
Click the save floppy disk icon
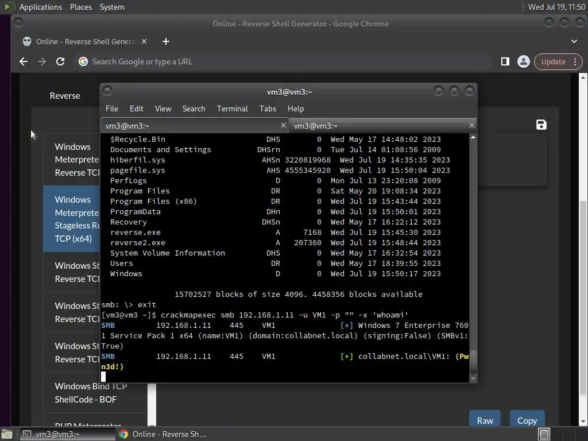pyautogui.click(x=541, y=125)
